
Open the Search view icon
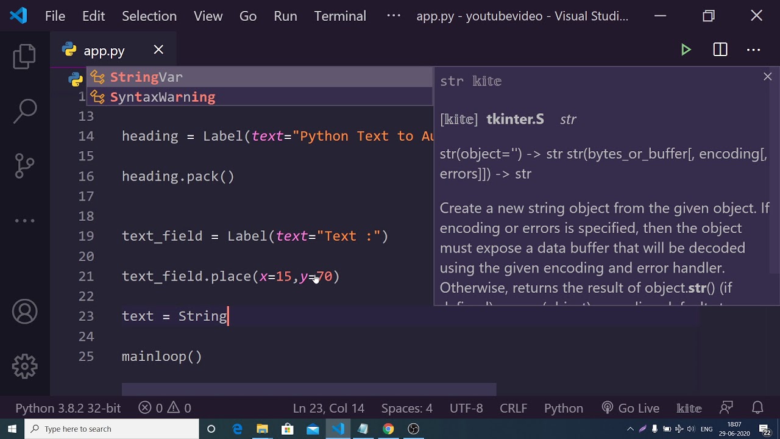coord(25,111)
